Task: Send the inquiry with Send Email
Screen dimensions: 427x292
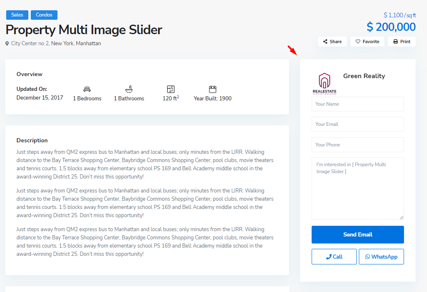Action: coord(358,234)
